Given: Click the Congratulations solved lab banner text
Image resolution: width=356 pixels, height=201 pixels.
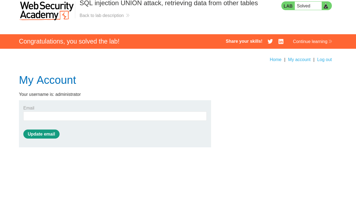Looking at the screenshot, I should (69, 41).
